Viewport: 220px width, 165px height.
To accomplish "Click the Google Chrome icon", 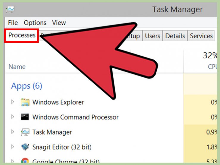I will 25,160.
